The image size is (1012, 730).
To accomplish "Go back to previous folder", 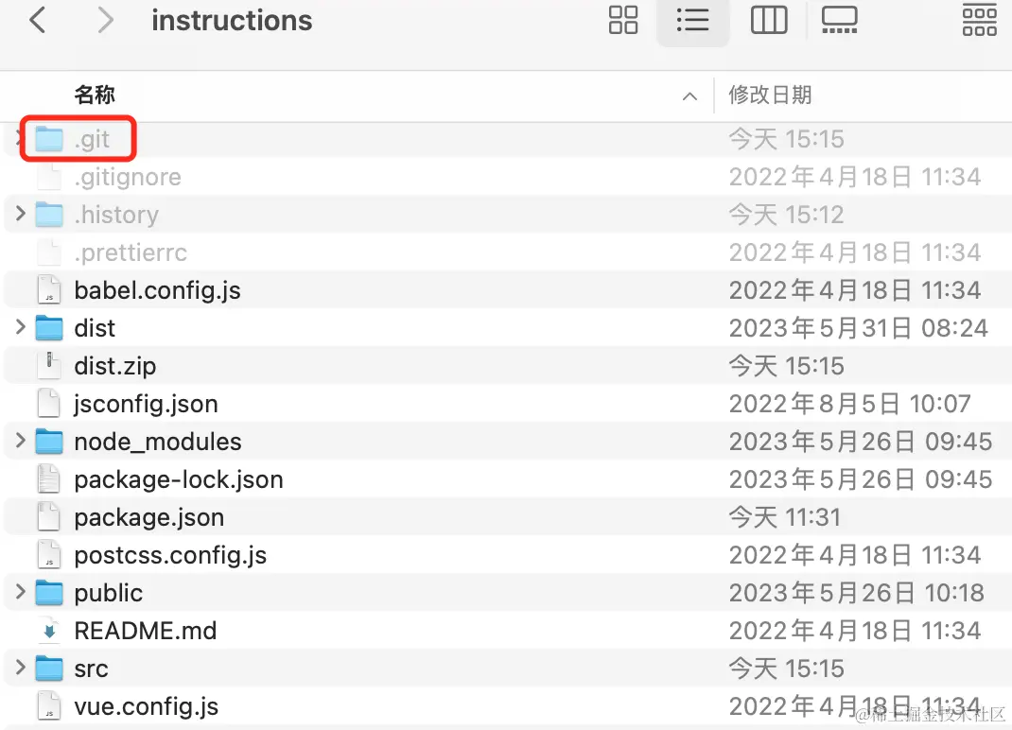I will pos(38,20).
